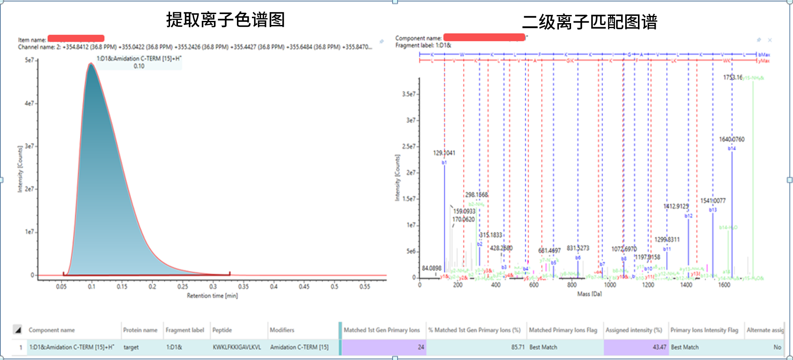The width and height of the screenshot is (793, 360).
Task: Click the chromatogram peak label 1:D1&Amidation C-TERM [15]+H
Action: tap(139, 59)
